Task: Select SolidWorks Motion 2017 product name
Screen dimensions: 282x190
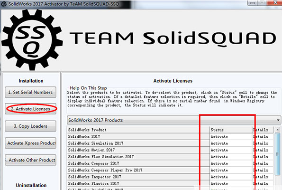Action: (x=138, y=150)
